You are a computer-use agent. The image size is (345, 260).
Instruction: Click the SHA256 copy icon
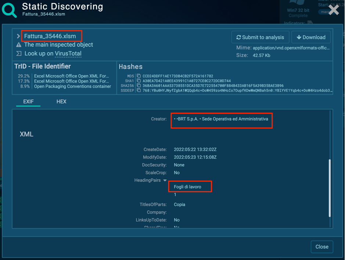[139, 86]
